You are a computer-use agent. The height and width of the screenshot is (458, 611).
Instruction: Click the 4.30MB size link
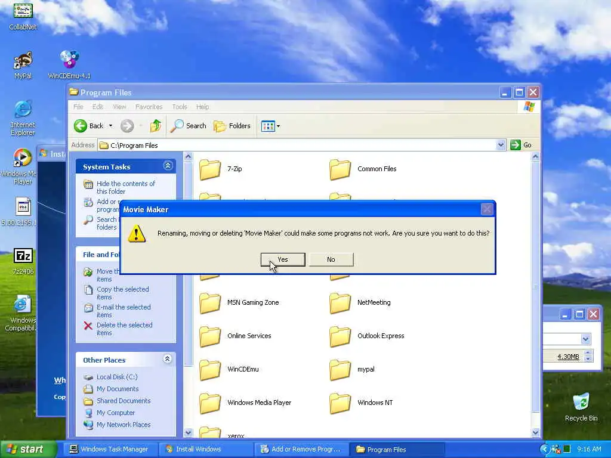pos(568,357)
